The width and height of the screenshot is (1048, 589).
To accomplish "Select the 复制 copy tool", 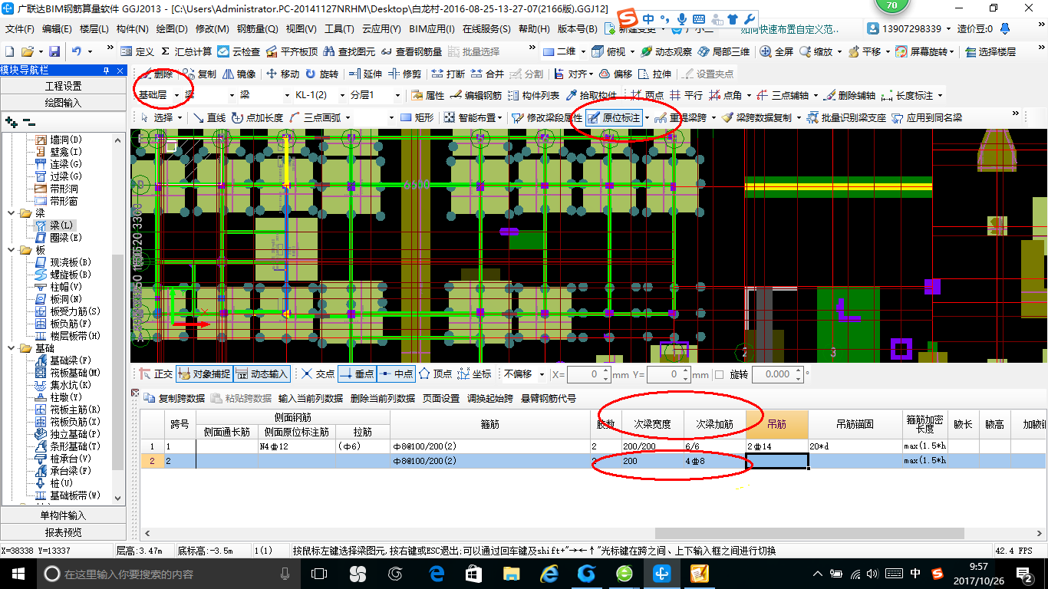I will tap(199, 74).
